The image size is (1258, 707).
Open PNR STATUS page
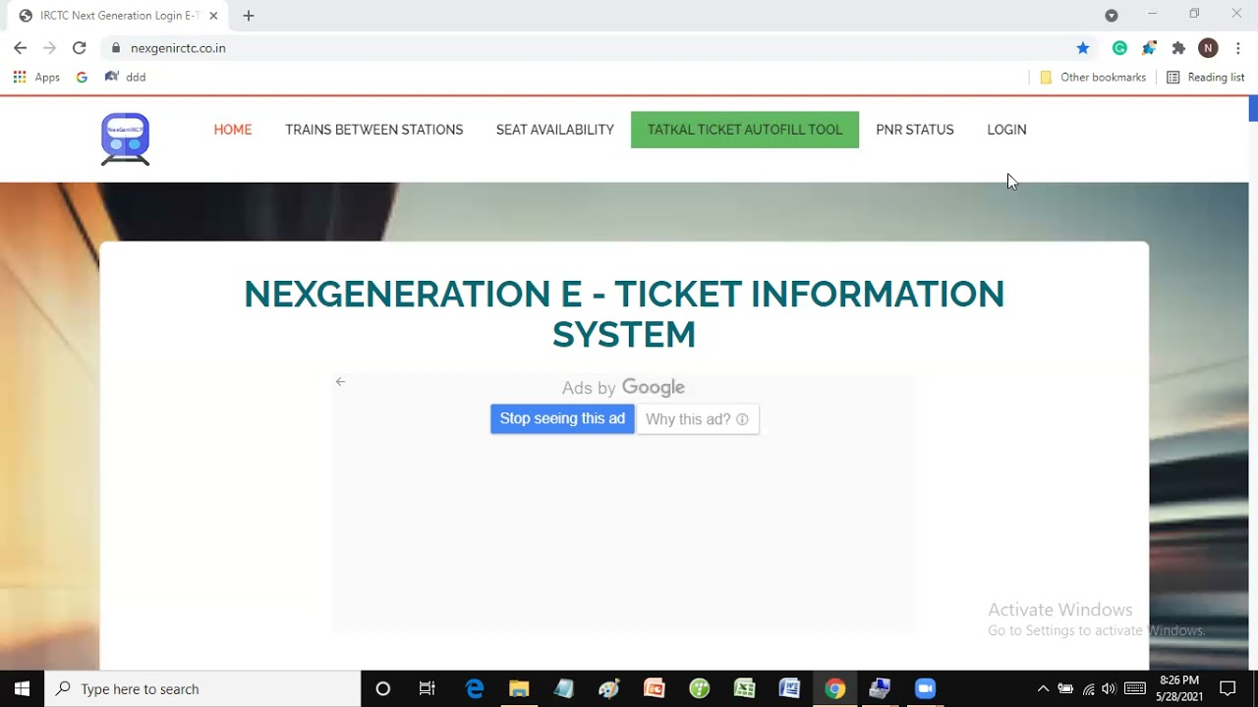click(915, 130)
